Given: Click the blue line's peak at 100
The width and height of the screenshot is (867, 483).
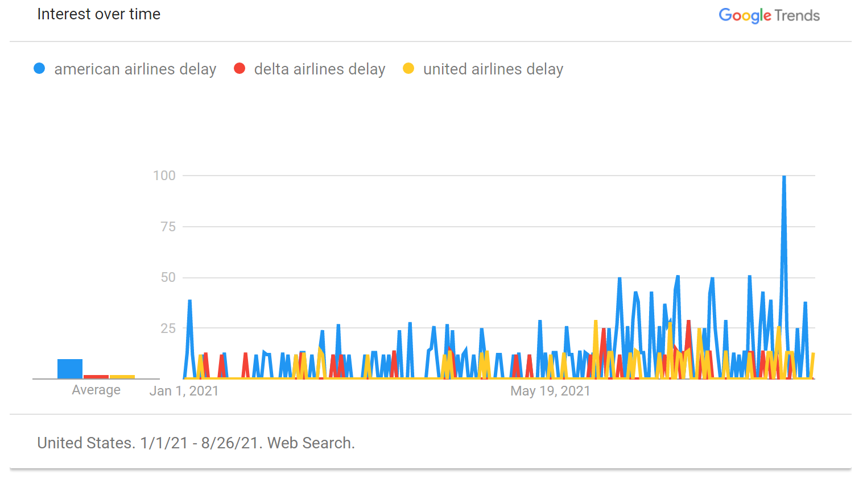Looking at the screenshot, I should [x=784, y=177].
